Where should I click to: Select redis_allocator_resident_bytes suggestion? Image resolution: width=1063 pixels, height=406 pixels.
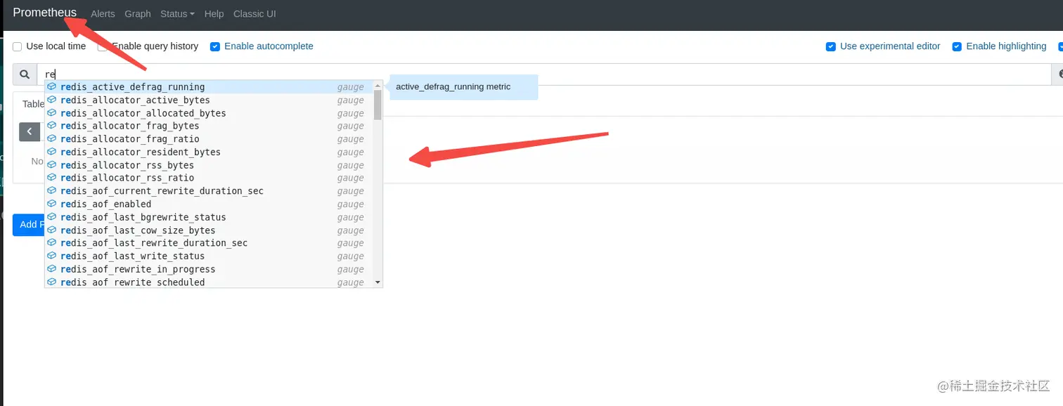tap(210, 152)
